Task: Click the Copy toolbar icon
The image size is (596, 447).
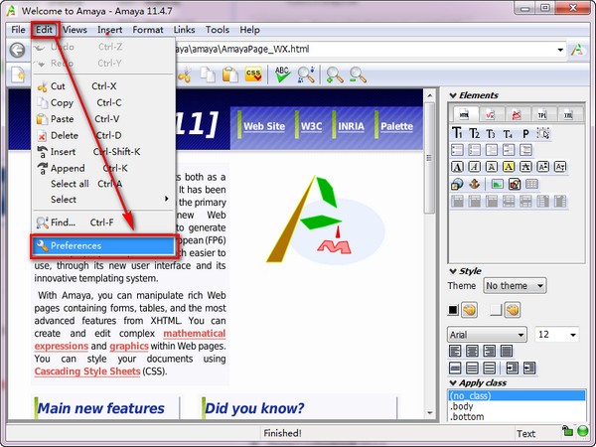Action: [x=208, y=74]
